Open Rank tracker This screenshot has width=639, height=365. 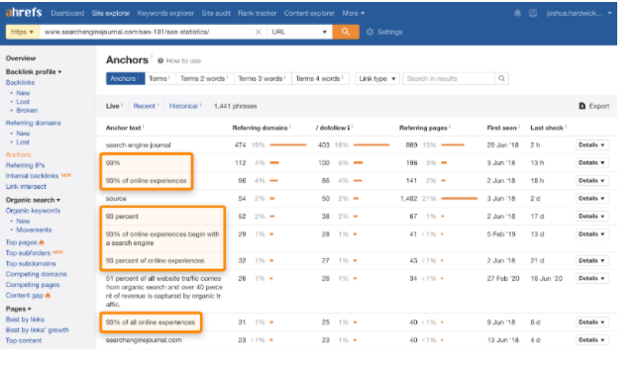pyautogui.click(x=257, y=14)
